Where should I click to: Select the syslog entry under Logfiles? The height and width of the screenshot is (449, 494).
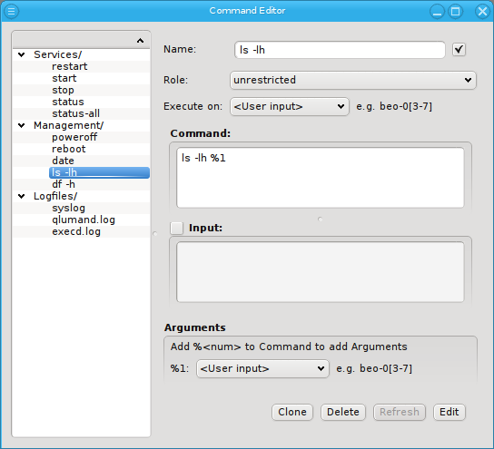point(69,208)
